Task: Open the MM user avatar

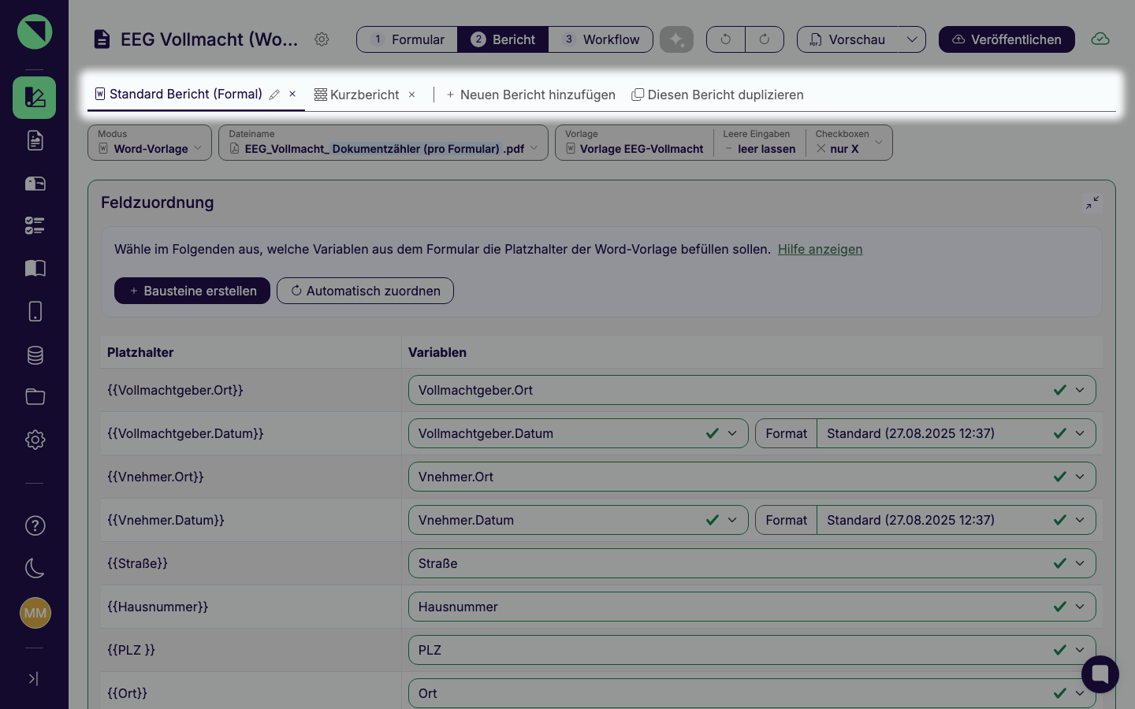Action: 35,613
